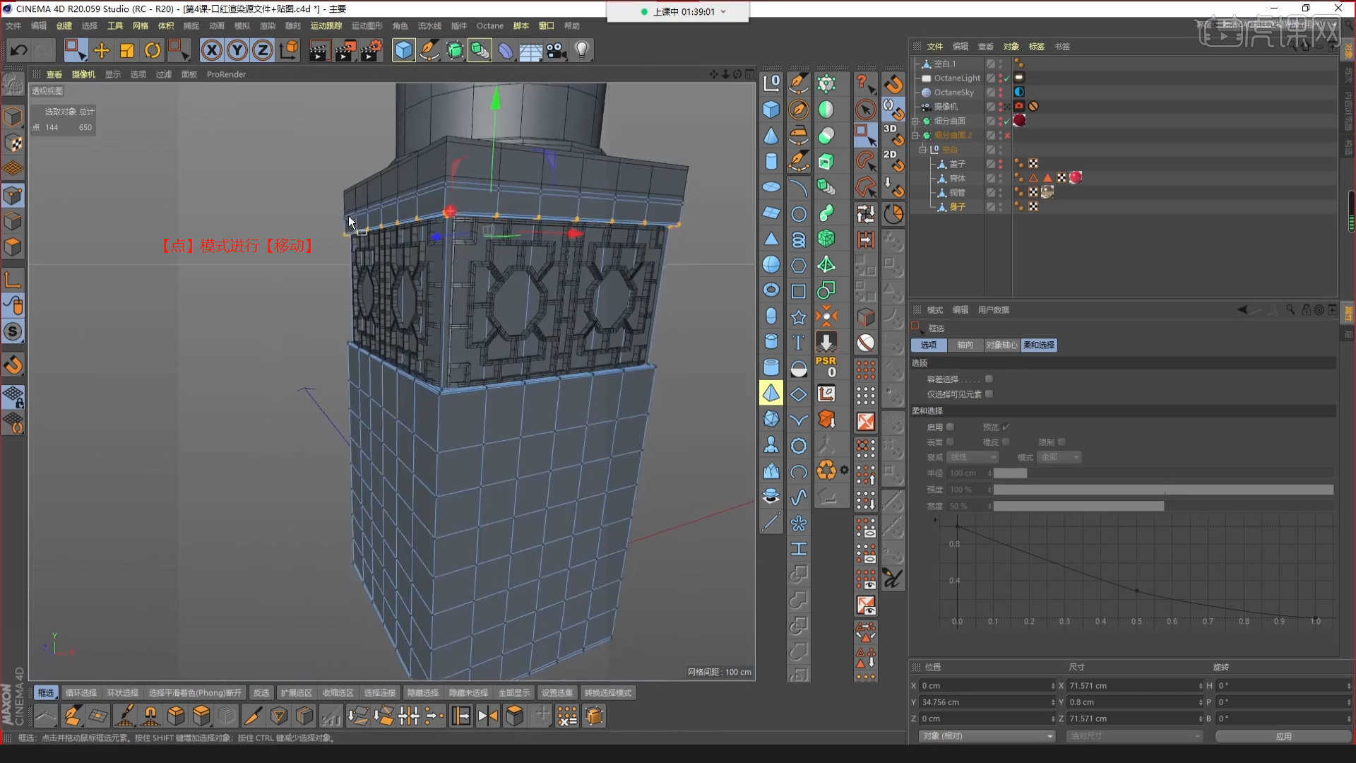Click the coordinate system icon
Image resolution: width=1356 pixels, height=763 pixels.
click(288, 50)
